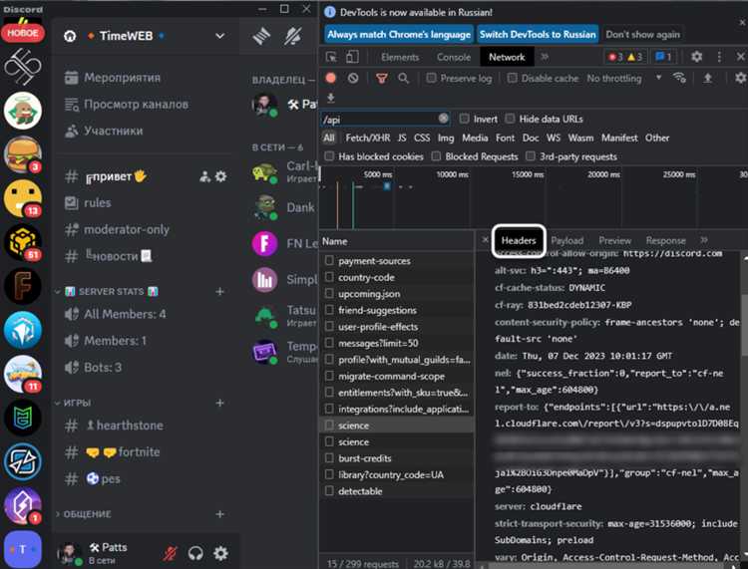Image resolution: width=748 pixels, height=569 pixels.
Task: Toggle the network filter funnel icon
Action: tap(381, 78)
